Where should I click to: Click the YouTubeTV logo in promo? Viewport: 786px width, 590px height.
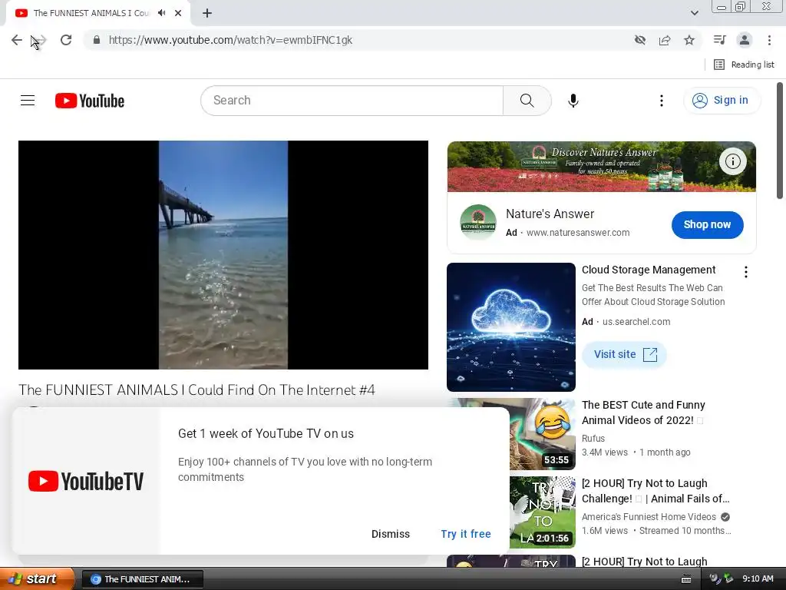86,481
